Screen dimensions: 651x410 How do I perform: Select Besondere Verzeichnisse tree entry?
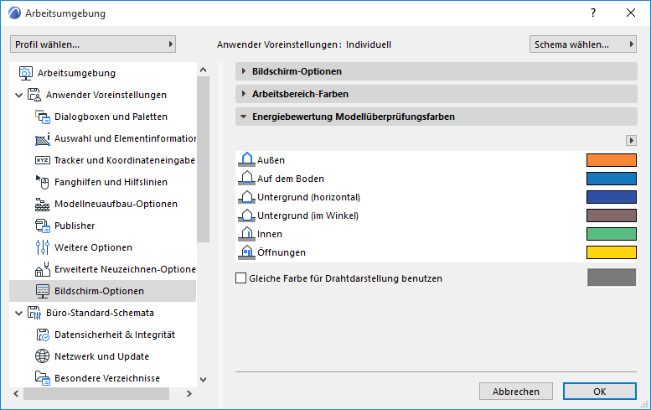106,378
